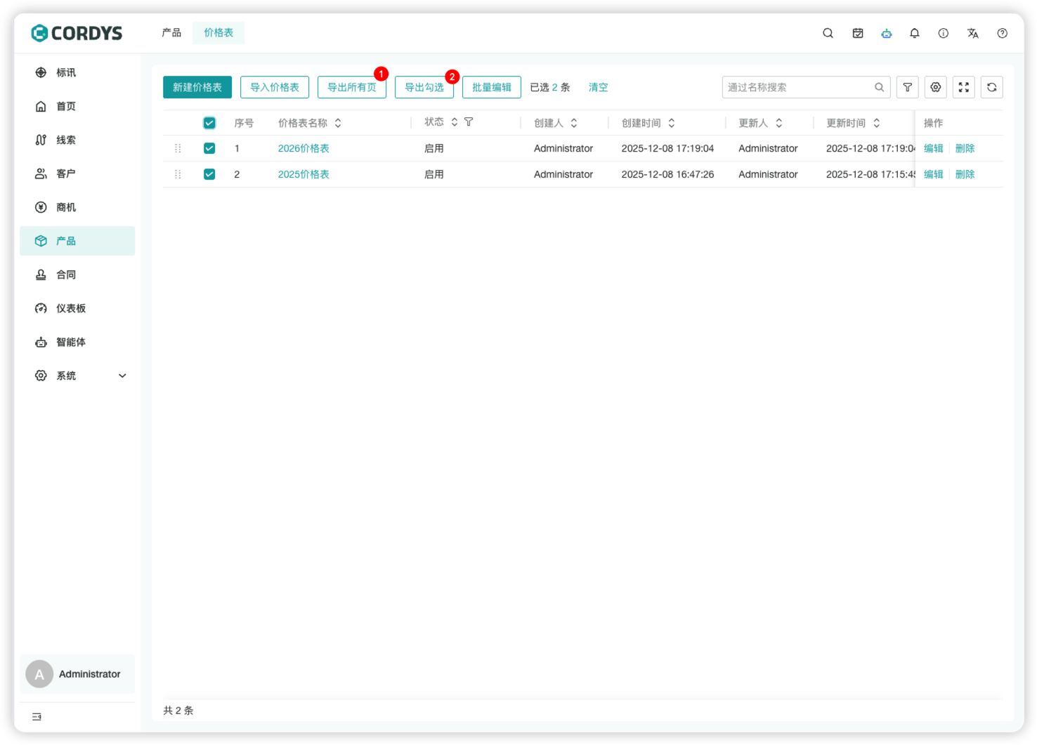Click the search magnifier icon in top bar
The width and height of the screenshot is (1037, 745).
[828, 33]
